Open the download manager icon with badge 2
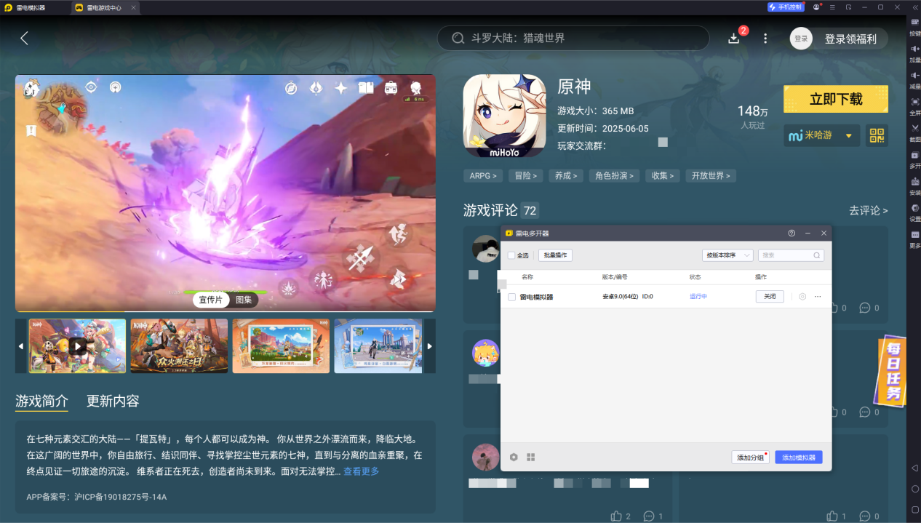 pyautogui.click(x=734, y=38)
